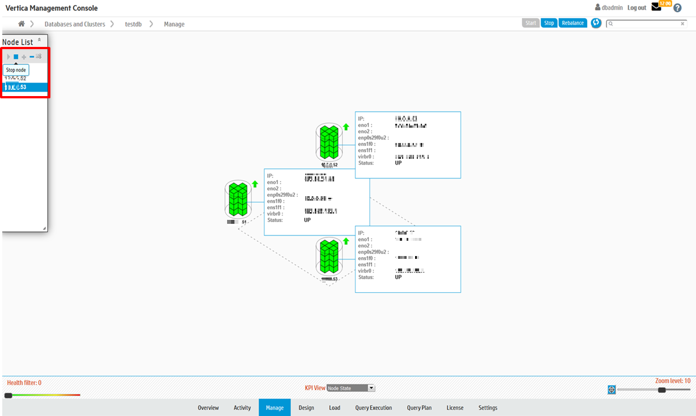The height and width of the screenshot is (416, 696).
Task: Clear the search box with X
Action: pyautogui.click(x=682, y=24)
